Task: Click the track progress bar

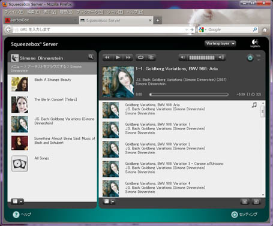Action: pos(189,95)
